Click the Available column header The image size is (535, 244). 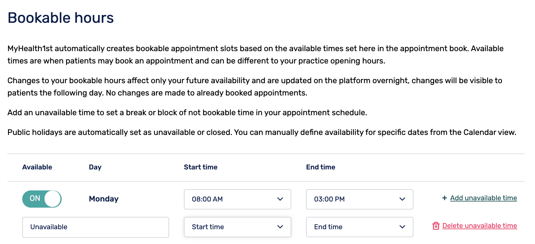click(37, 167)
